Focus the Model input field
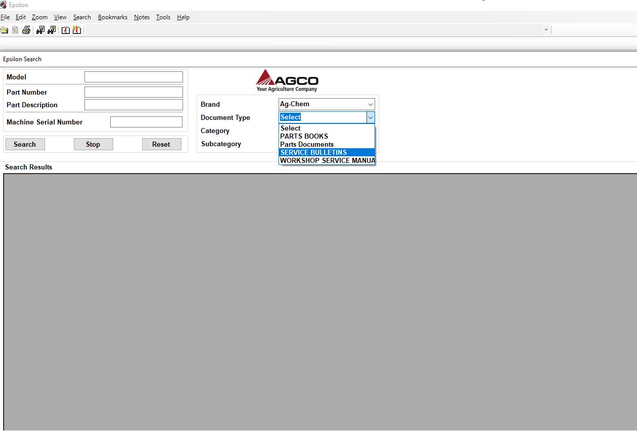Image resolution: width=637 pixels, height=431 pixels. click(133, 77)
